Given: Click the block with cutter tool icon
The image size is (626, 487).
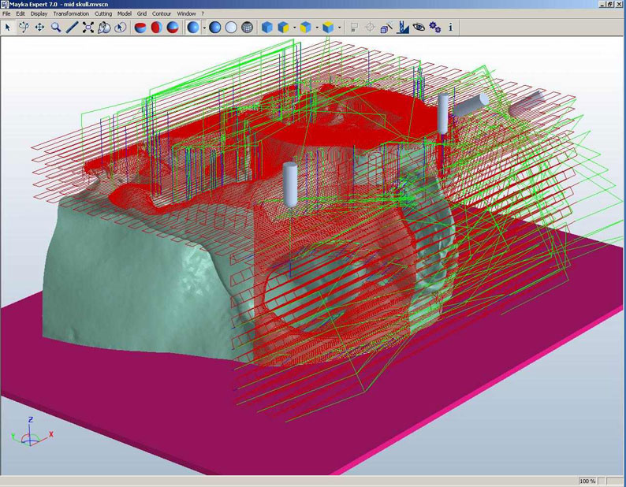Looking at the screenshot, I should [x=386, y=28].
